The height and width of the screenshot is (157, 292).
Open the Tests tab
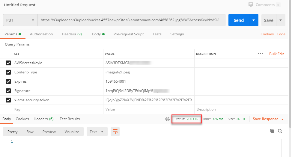[x=157, y=34]
